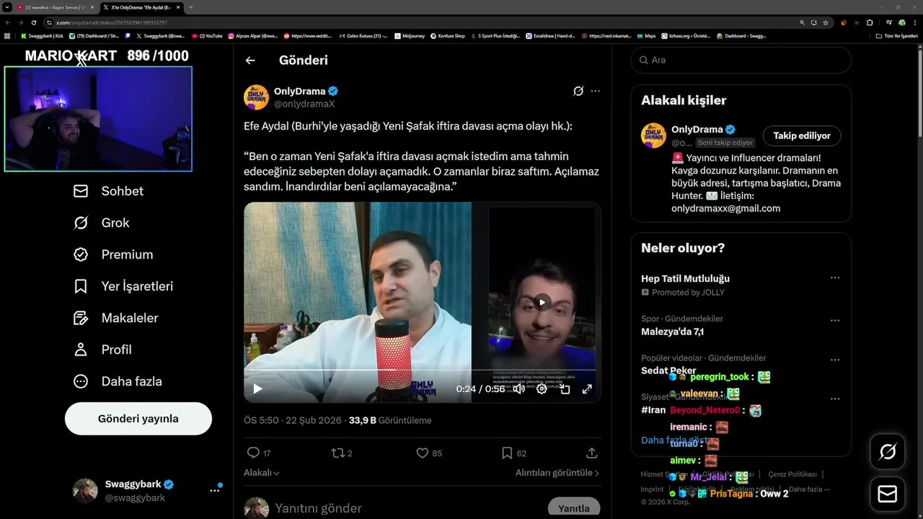Open OnlyDrama avatar on the post

[256, 97]
